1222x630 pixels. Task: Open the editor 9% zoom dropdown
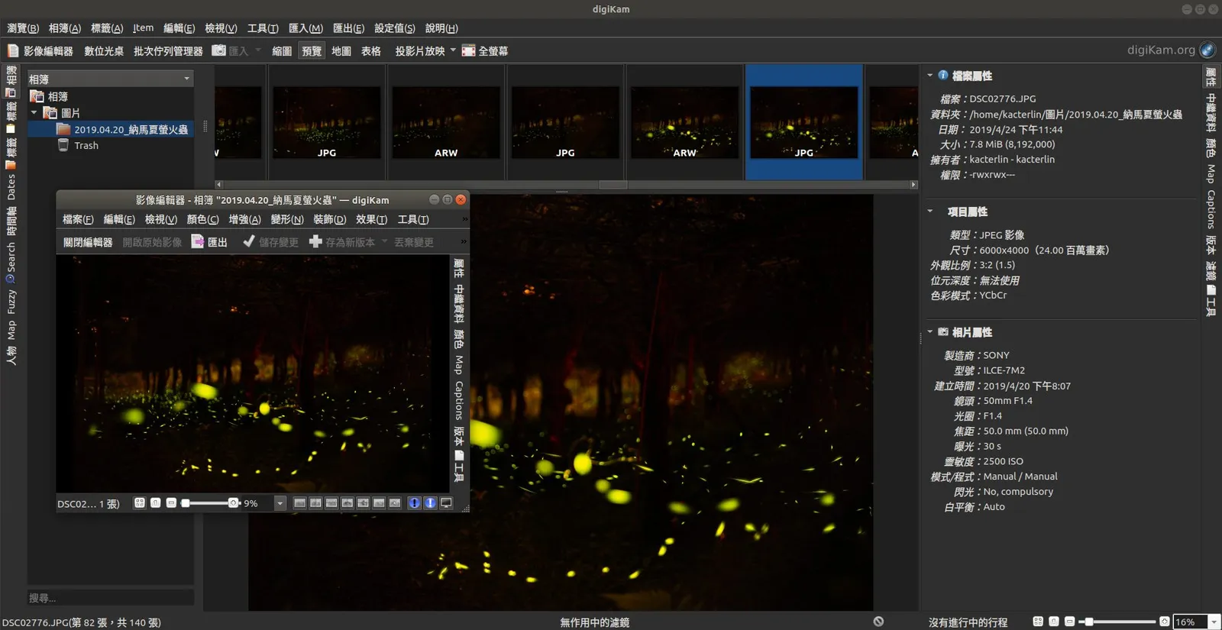[x=280, y=503]
